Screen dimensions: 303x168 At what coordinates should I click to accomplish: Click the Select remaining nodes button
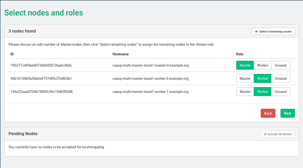pos(273,31)
